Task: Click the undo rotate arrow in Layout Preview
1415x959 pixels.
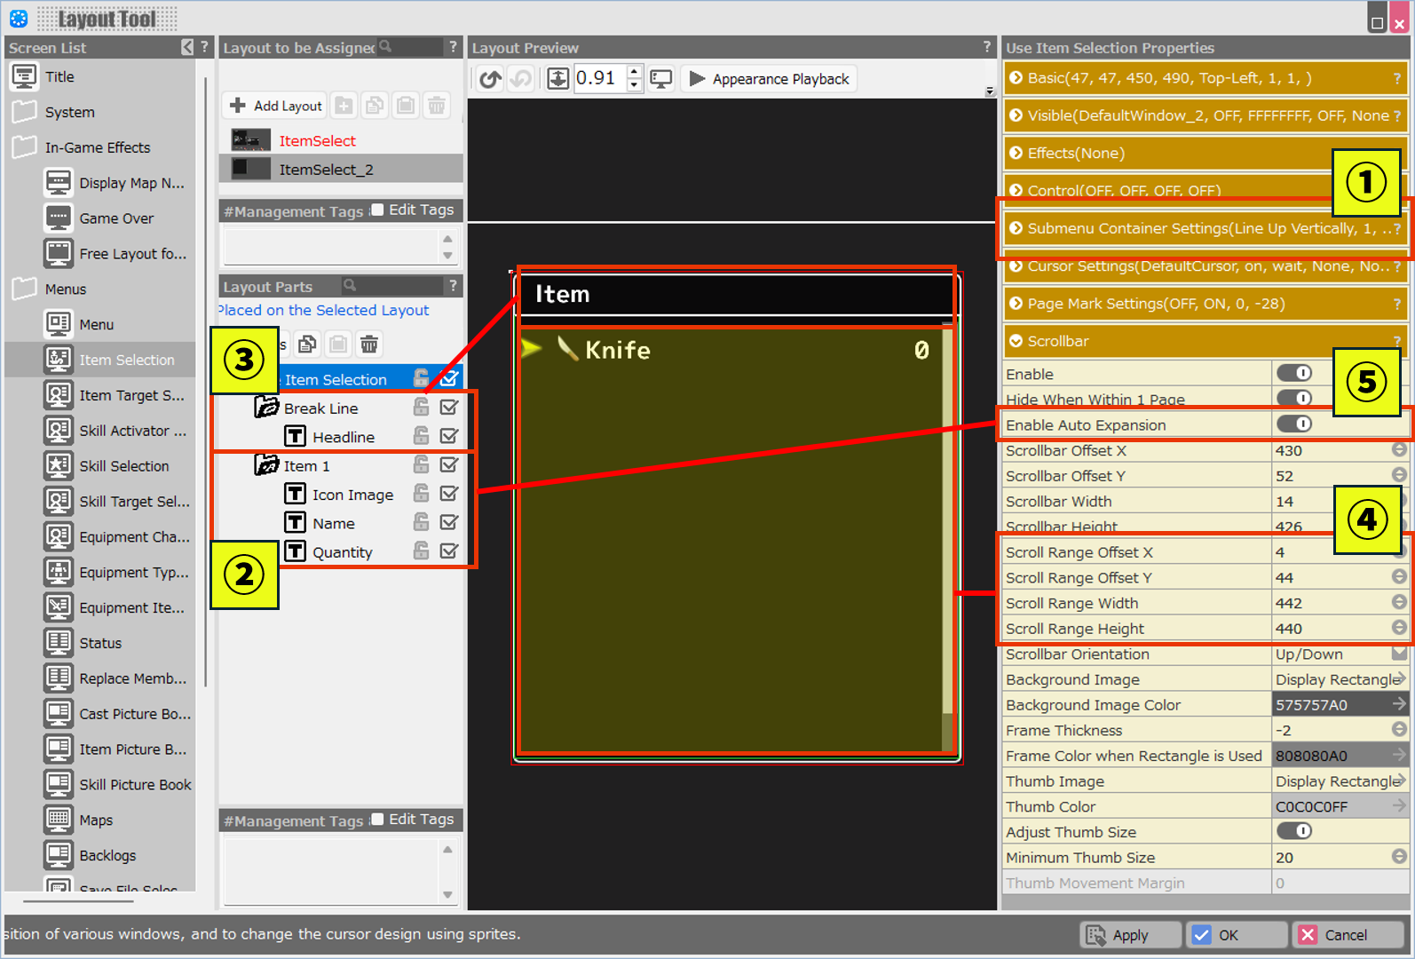Action: pos(490,79)
